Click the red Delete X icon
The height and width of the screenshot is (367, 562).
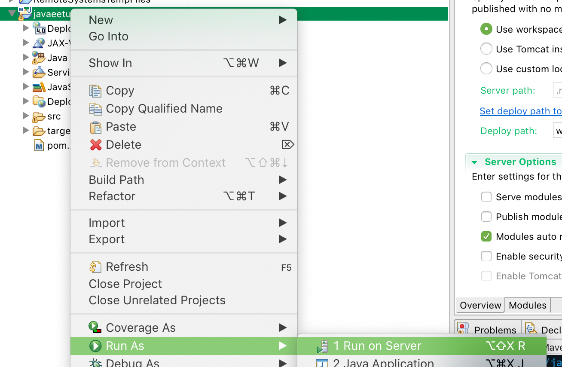click(x=95, y=145)
